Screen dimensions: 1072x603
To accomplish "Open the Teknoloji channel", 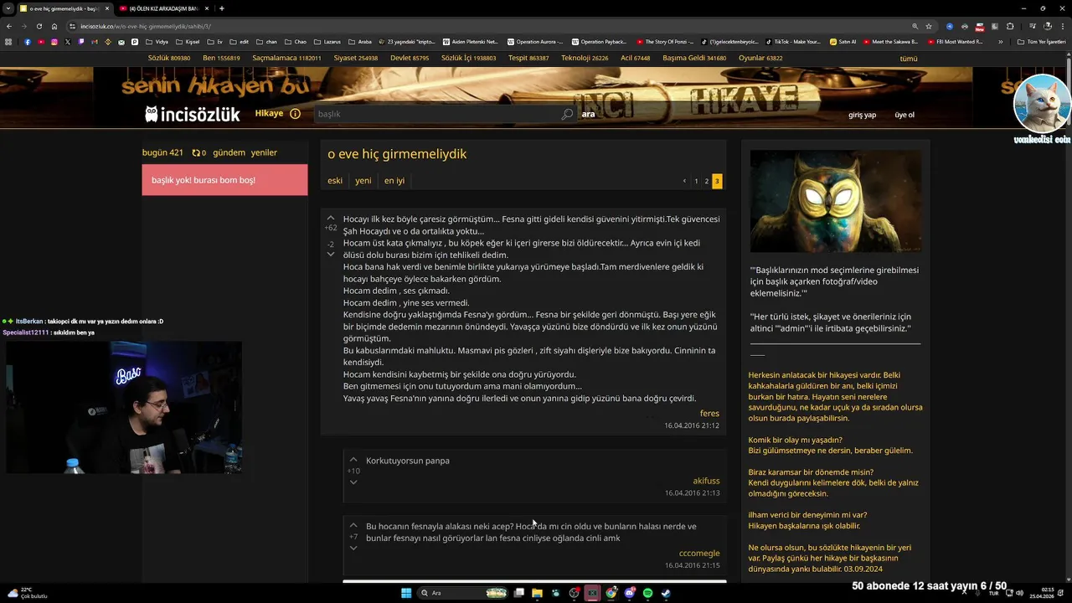I will click(585, 59).
